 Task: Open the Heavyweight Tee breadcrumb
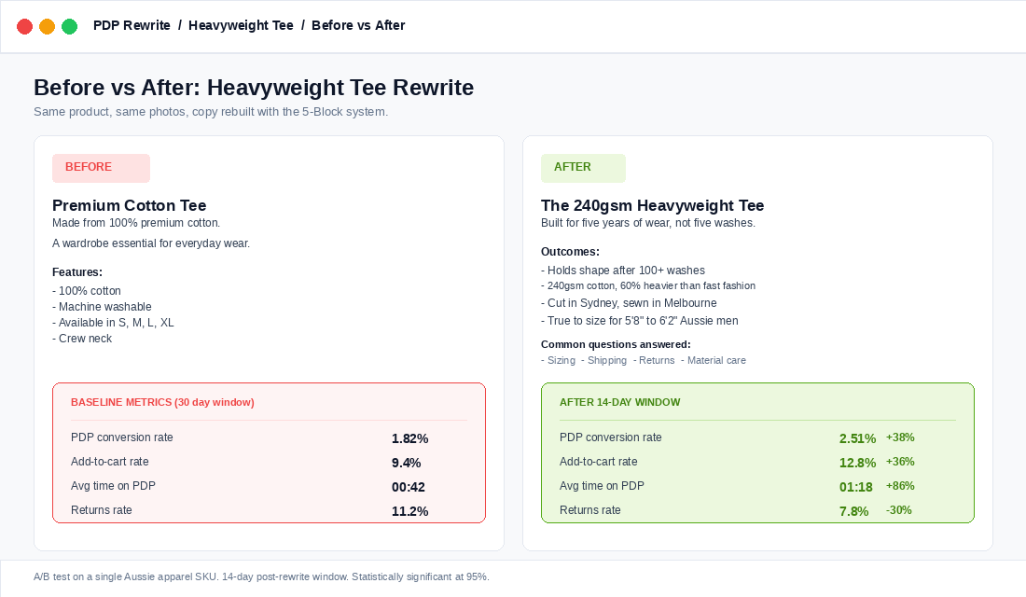point(241,25)
